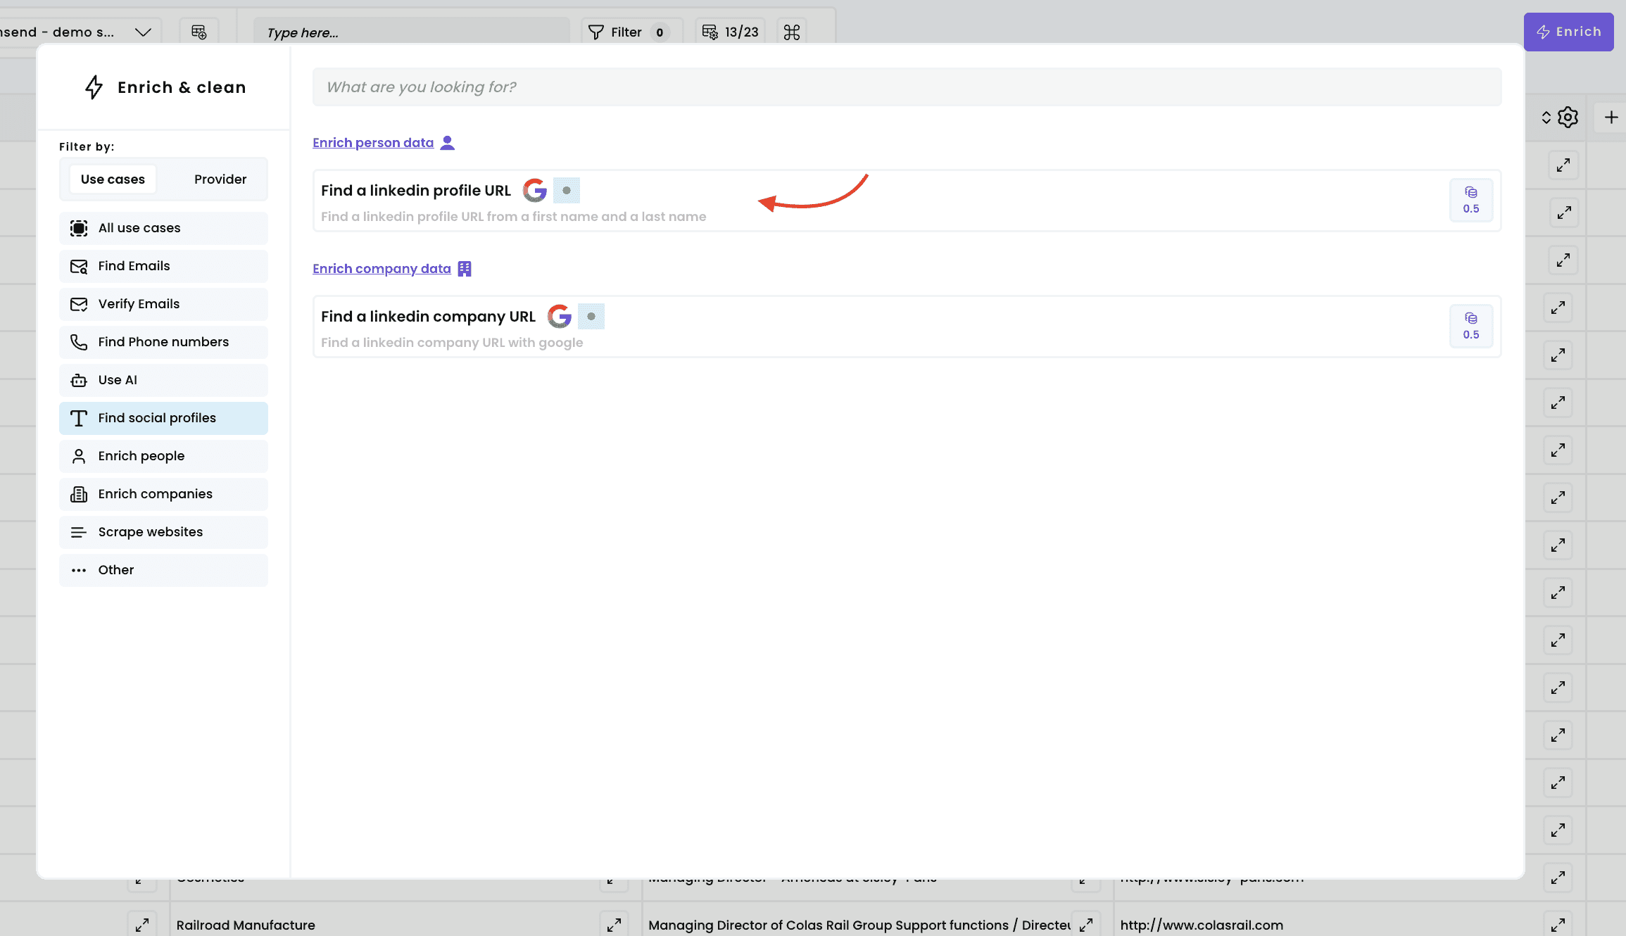Switch filter to Use cases
This screenshot has width=1626, height=936.
pos(113,179)
